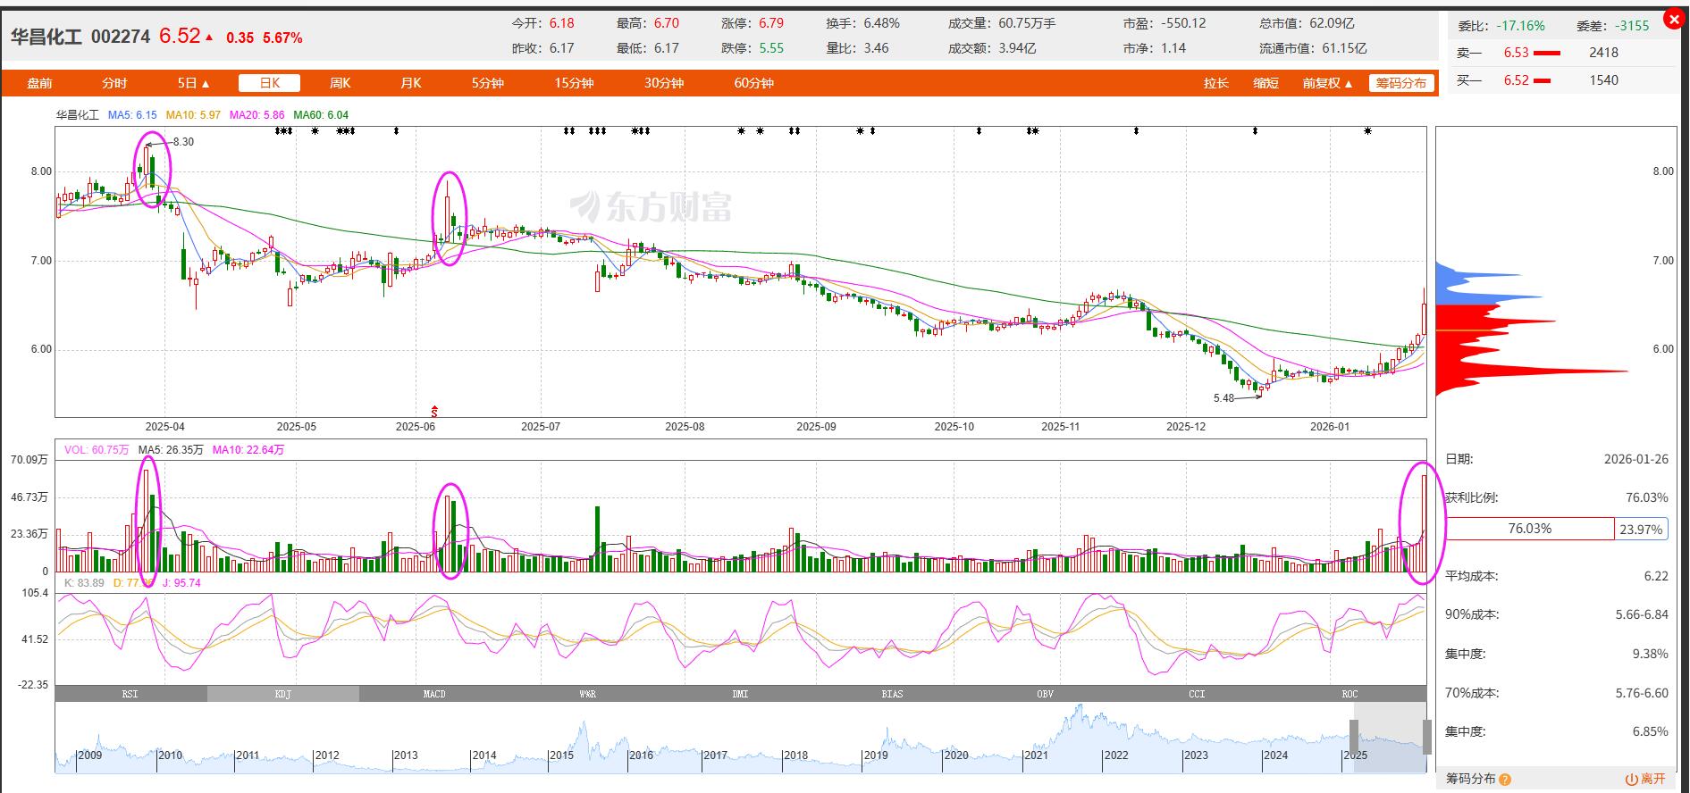Click the 总市值 62.09亿 value
The width and height of the screenshot is (1690, 793).
pos(1332,23)
